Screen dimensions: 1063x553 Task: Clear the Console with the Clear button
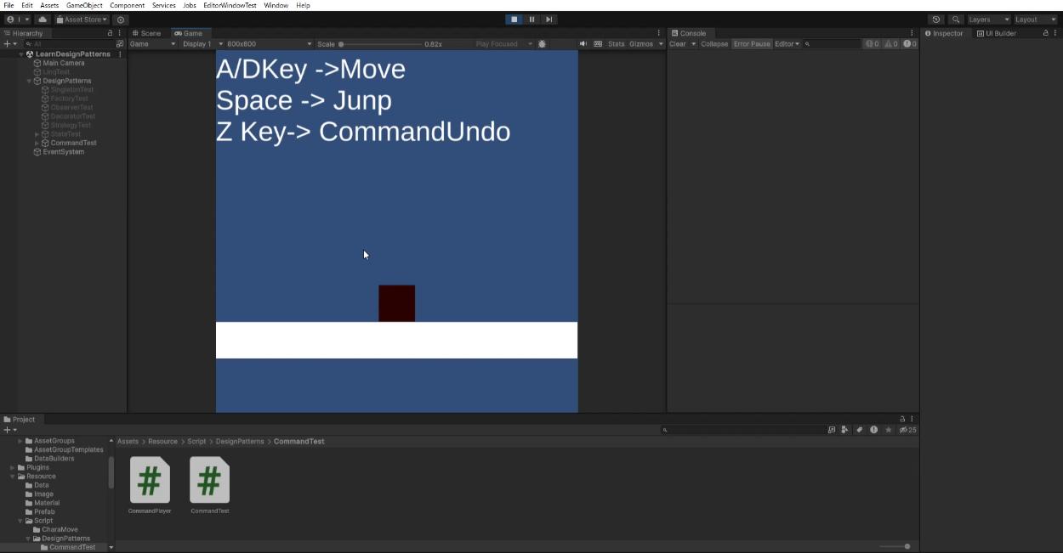pyautogui.click(x=678, y=44)
